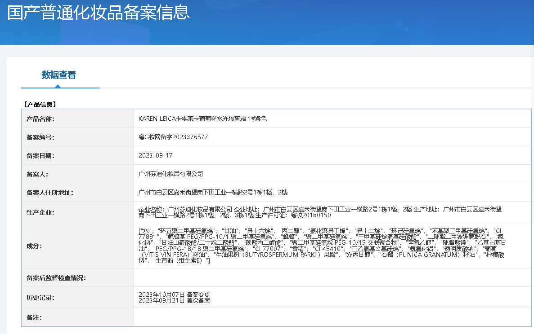This screenshot has width=534, height=334.
Task: Click the 国产普通化妆品备案信息 page title
Action: pos(99,13)
